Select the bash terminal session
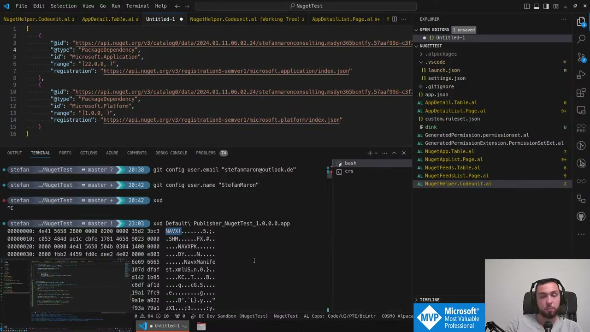Image resolution: width=590 pixels, height=332 pixels. (350, 163)
